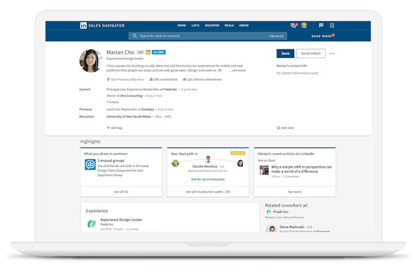Open the apps grid icon
This screenshot has height=272, width=417.
pyautogui.click(x=332, y=26)
